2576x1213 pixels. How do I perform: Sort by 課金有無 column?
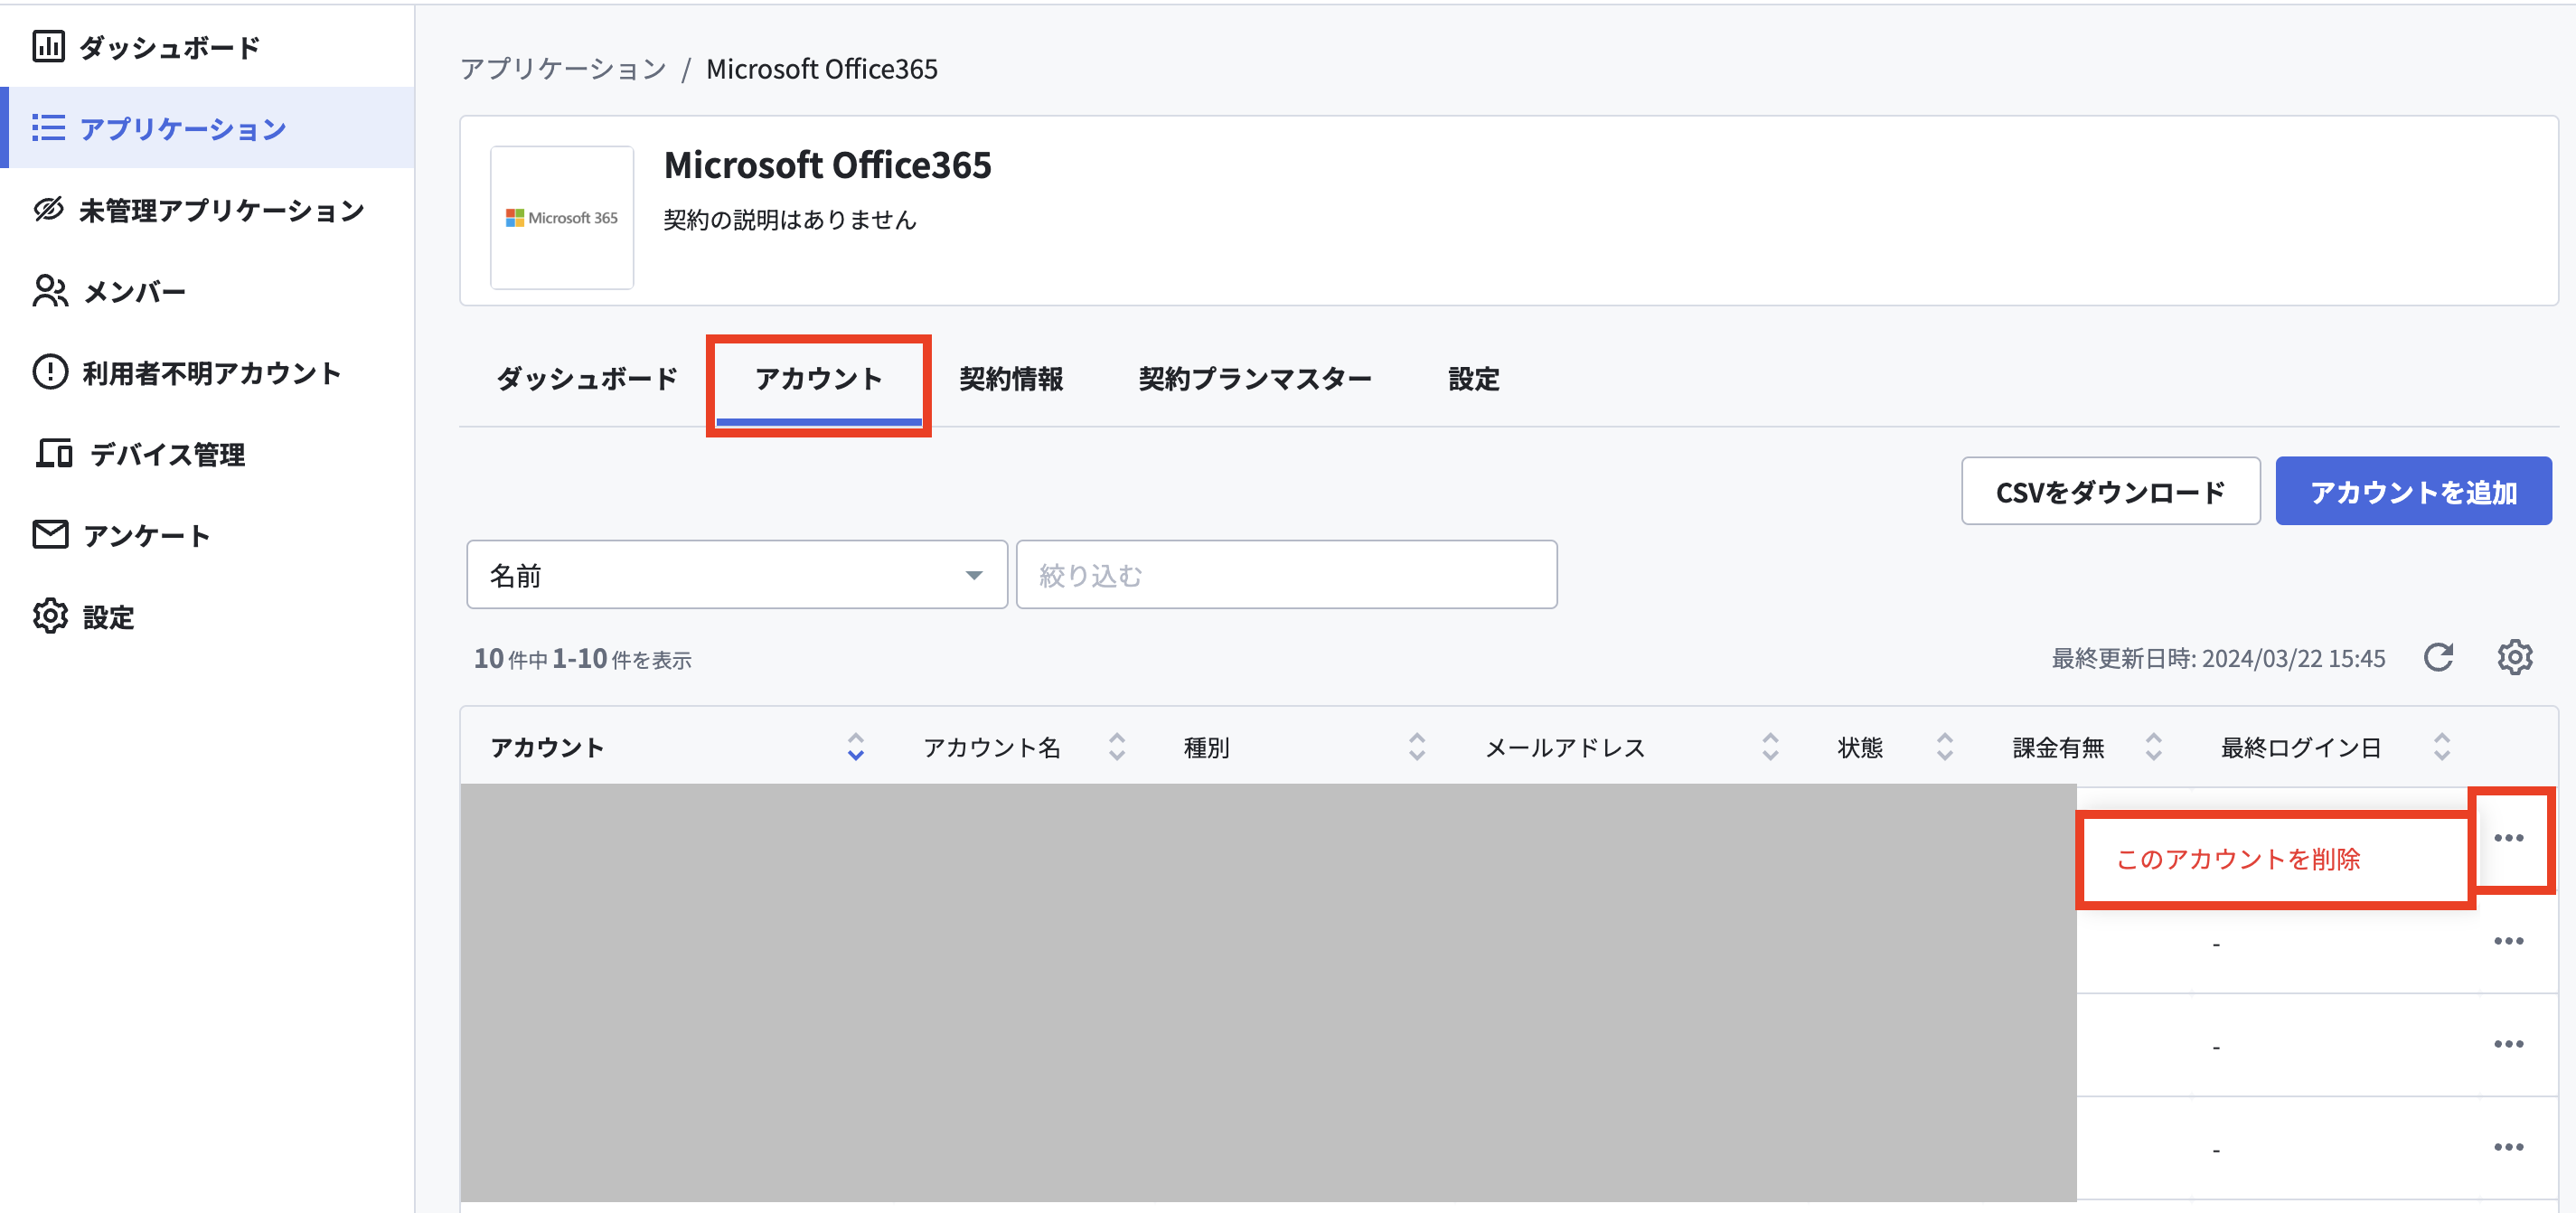pyautogui.click(x=2154, y=747)
